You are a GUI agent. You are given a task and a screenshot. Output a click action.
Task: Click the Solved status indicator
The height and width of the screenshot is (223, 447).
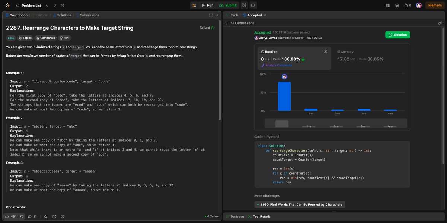[x=207, y=28]
